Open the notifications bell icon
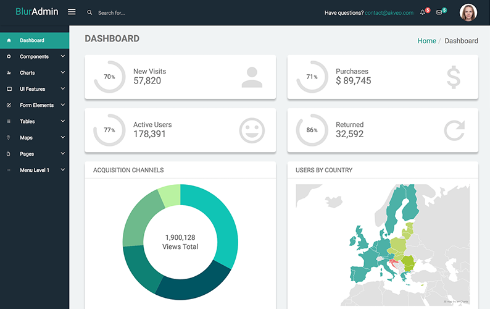The width and height of the screenshot is (490, 309). pos(423,12)
